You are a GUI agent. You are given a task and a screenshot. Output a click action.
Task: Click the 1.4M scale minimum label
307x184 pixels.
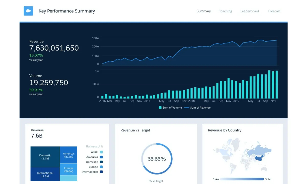216,179
